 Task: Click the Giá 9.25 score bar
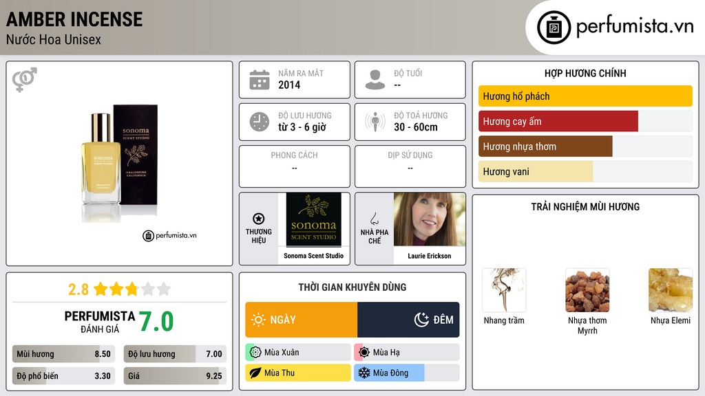(175, 376)
